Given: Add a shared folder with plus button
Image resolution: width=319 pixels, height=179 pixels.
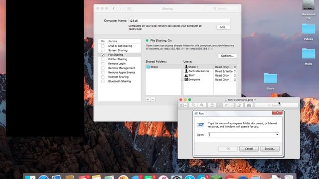Looking at the screenshot, I should coord(148,99).
